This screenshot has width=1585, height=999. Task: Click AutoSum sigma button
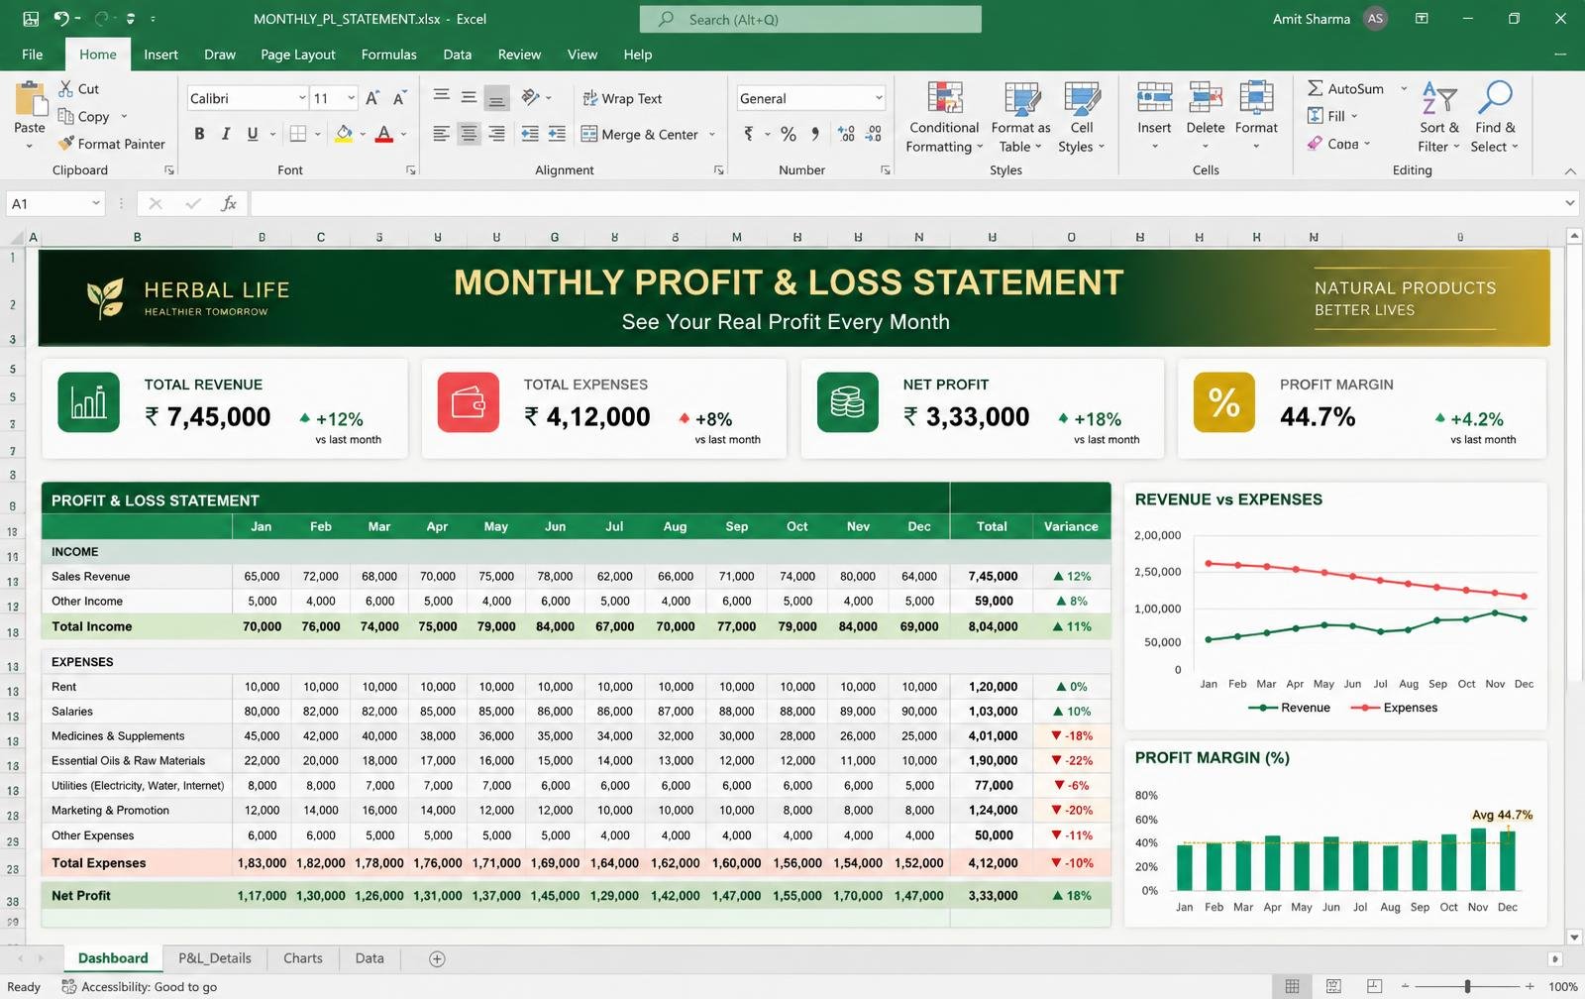click(x=1345, y=88)
